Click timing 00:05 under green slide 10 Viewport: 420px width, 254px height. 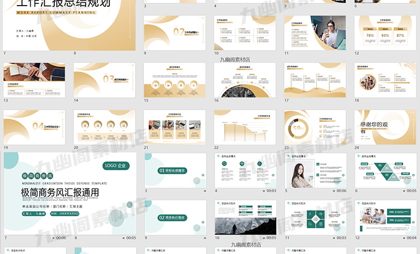271,238
